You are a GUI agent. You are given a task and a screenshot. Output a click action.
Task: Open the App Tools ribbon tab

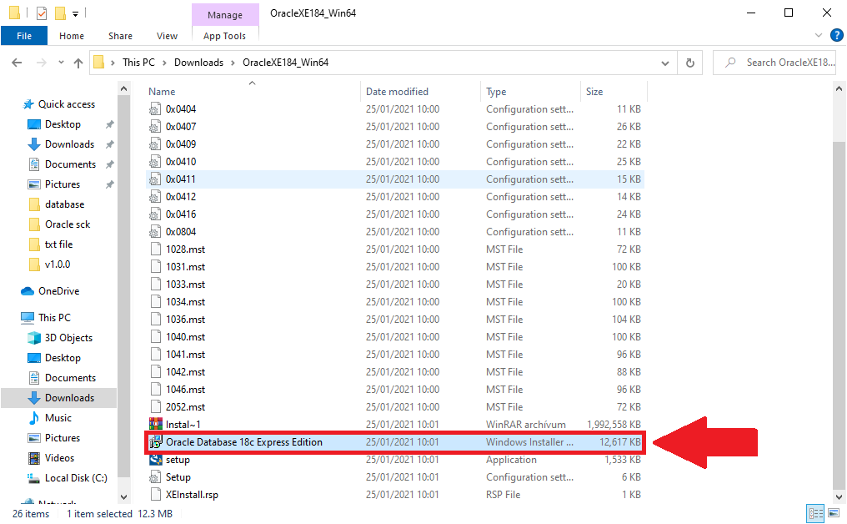pos(225,36)
